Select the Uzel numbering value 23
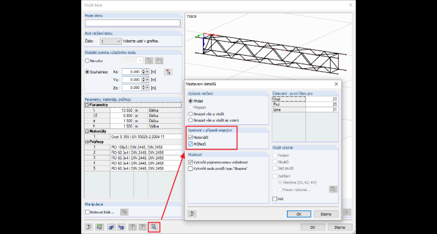The image size is (437, 234). (321, 99)
